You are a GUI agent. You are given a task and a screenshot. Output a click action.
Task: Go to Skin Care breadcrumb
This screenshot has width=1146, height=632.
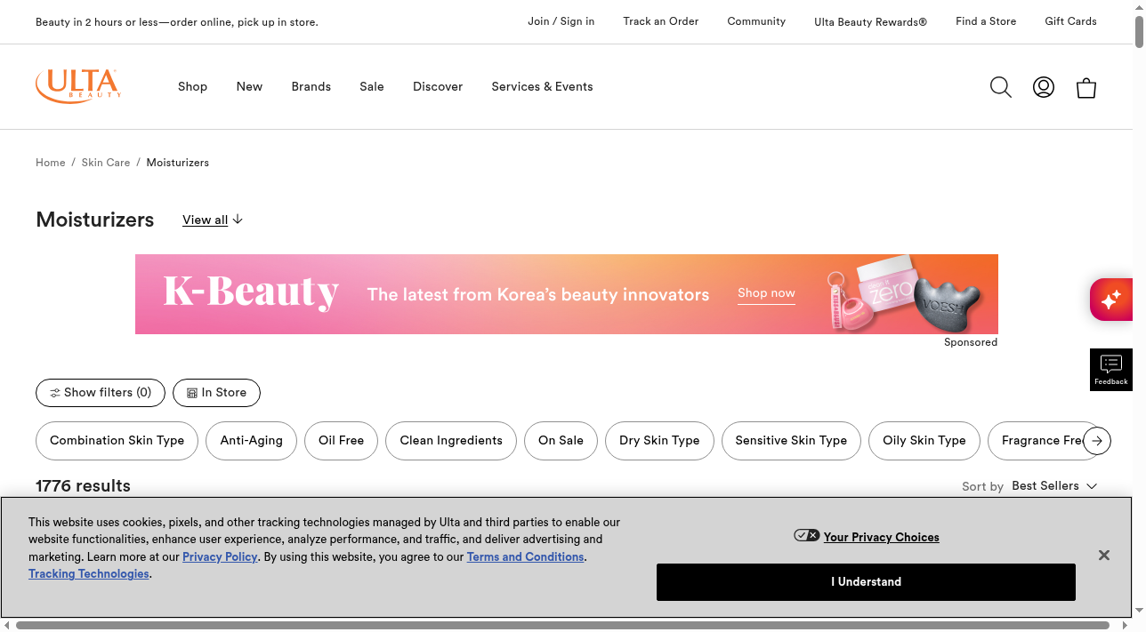tap(106, 163)
